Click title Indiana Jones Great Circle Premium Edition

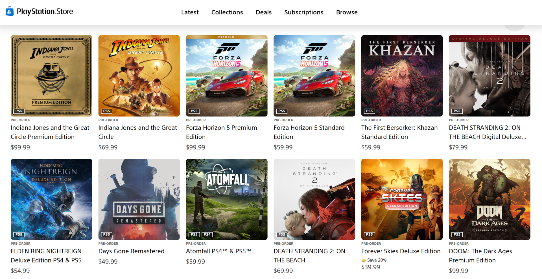point(50,132)
